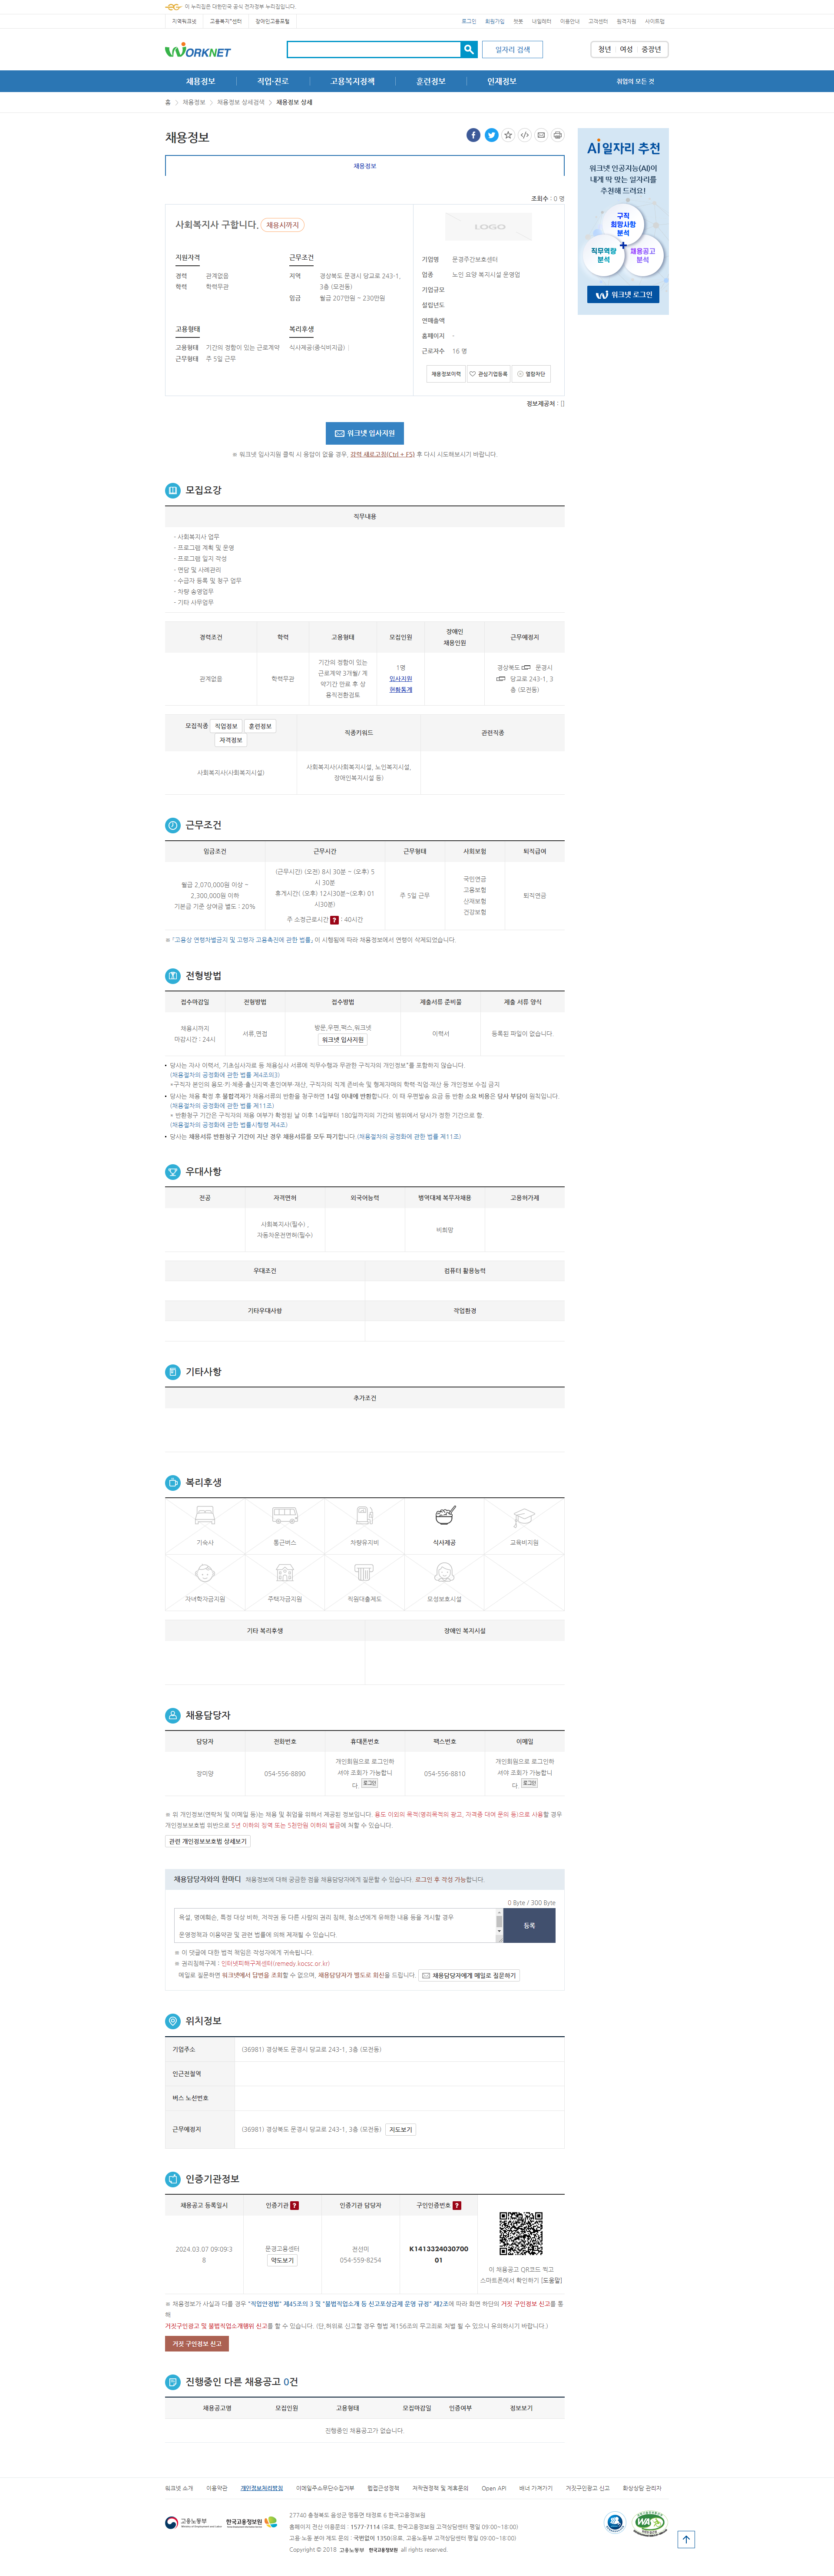Click the QR code image
Image resolution: width=834 pixels, height=2576 pixels.
coord(521,2234)
